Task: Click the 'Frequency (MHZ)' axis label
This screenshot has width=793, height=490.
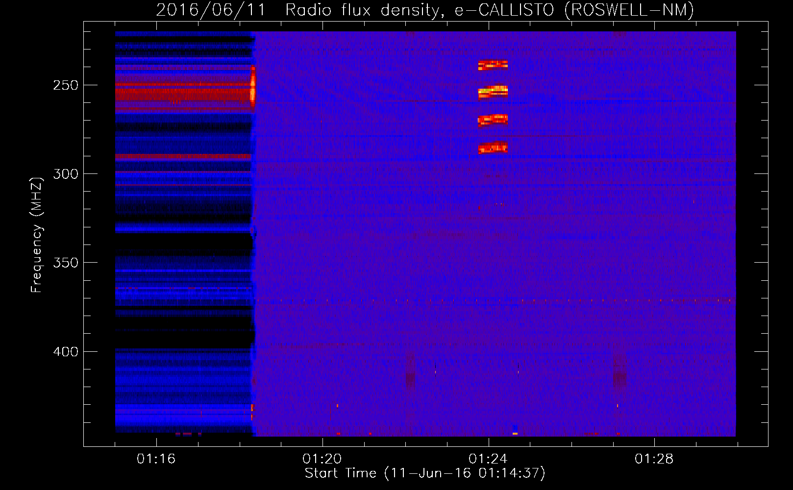Action: coord(37,235)
